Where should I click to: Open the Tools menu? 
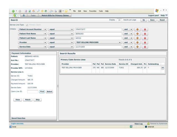coord(101,11)
